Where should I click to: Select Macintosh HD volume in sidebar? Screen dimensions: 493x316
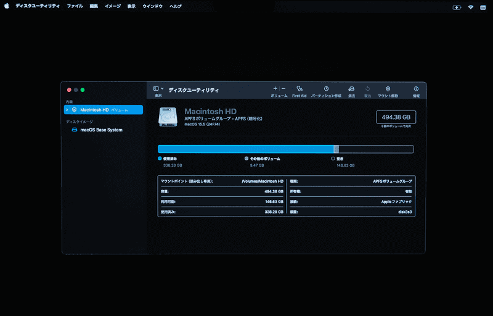coord(104,109)
